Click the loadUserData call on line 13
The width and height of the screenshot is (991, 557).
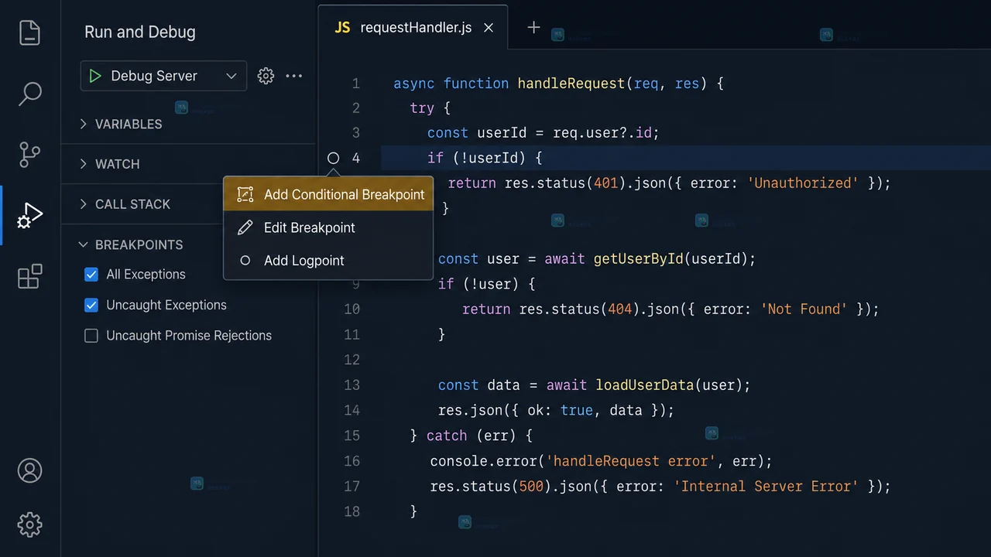click(645, 385)
